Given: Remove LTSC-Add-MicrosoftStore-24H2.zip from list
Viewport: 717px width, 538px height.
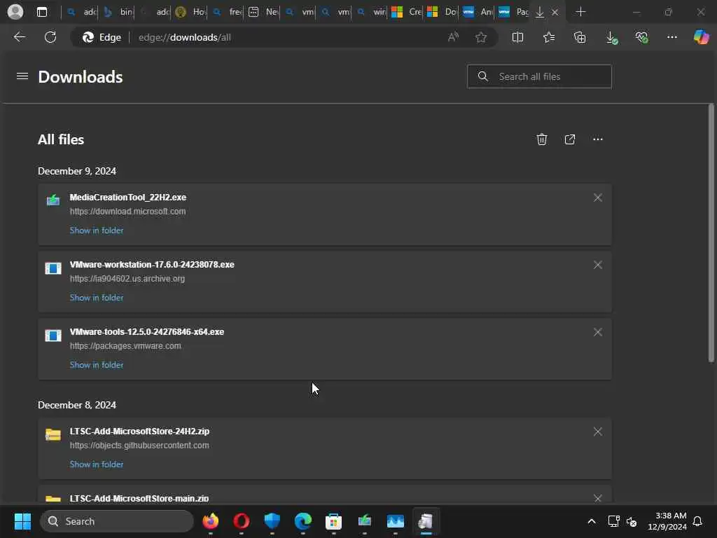Looking at the screenshot, I should coord(598,432).
